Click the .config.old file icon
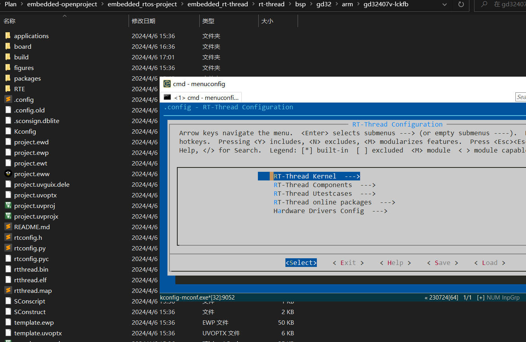This screenshot has width=526, height=342. pos(8,110)
